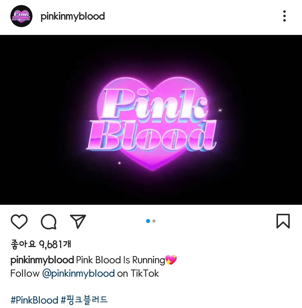The height and width of the screenshot is (308, 302).
Task: Open the pinkinmyblood profile picture
Action: pos(21,16)
